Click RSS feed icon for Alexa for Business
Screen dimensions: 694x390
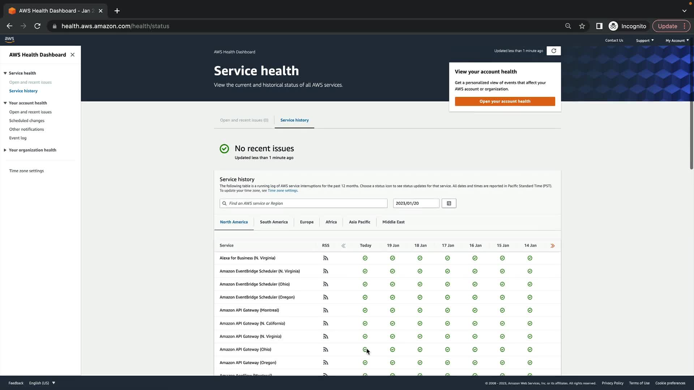(x=325, y=258)
